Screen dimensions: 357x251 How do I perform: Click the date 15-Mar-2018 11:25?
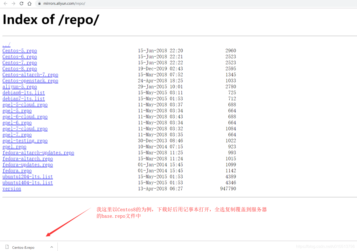pyautogui.click(x=160, y=153)
